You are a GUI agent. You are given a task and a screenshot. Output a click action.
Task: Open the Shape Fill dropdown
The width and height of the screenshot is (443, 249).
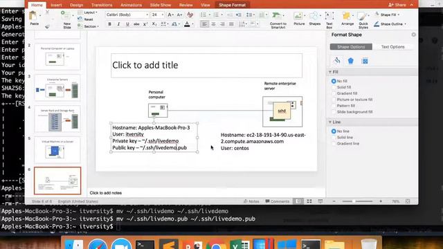coord(387,15)
